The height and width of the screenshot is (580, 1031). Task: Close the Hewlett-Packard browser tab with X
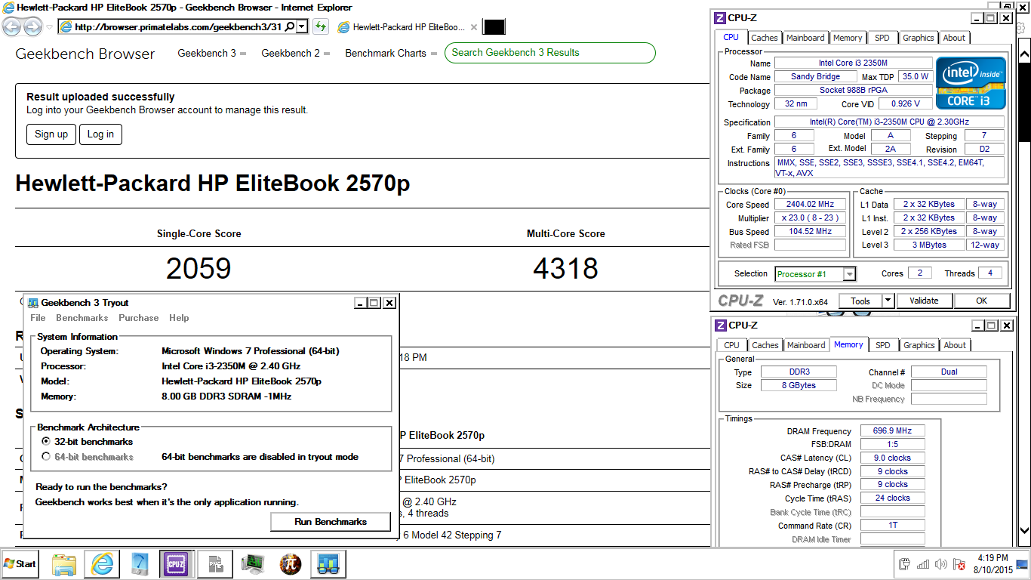(x=474, y=27)
